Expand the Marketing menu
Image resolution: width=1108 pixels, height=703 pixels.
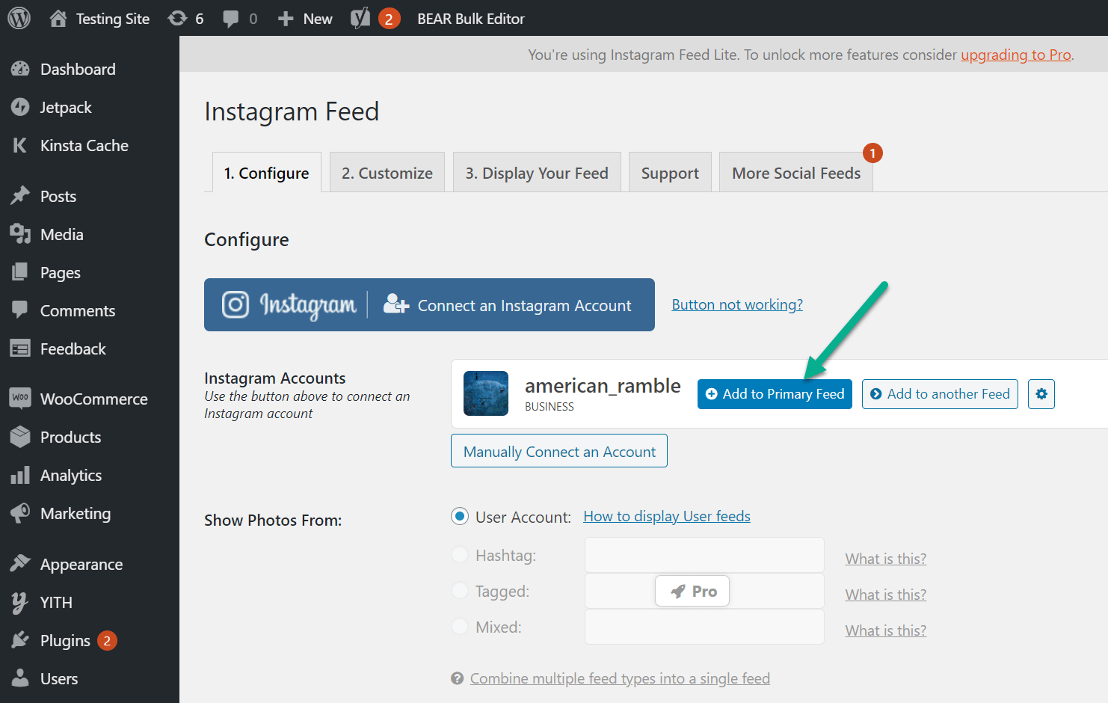tap(75, 513)
